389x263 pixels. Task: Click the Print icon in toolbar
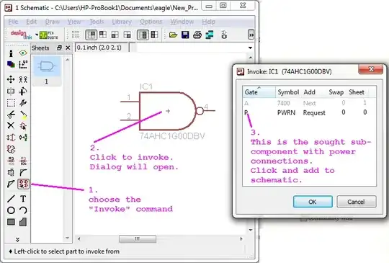tap(197, 35)
